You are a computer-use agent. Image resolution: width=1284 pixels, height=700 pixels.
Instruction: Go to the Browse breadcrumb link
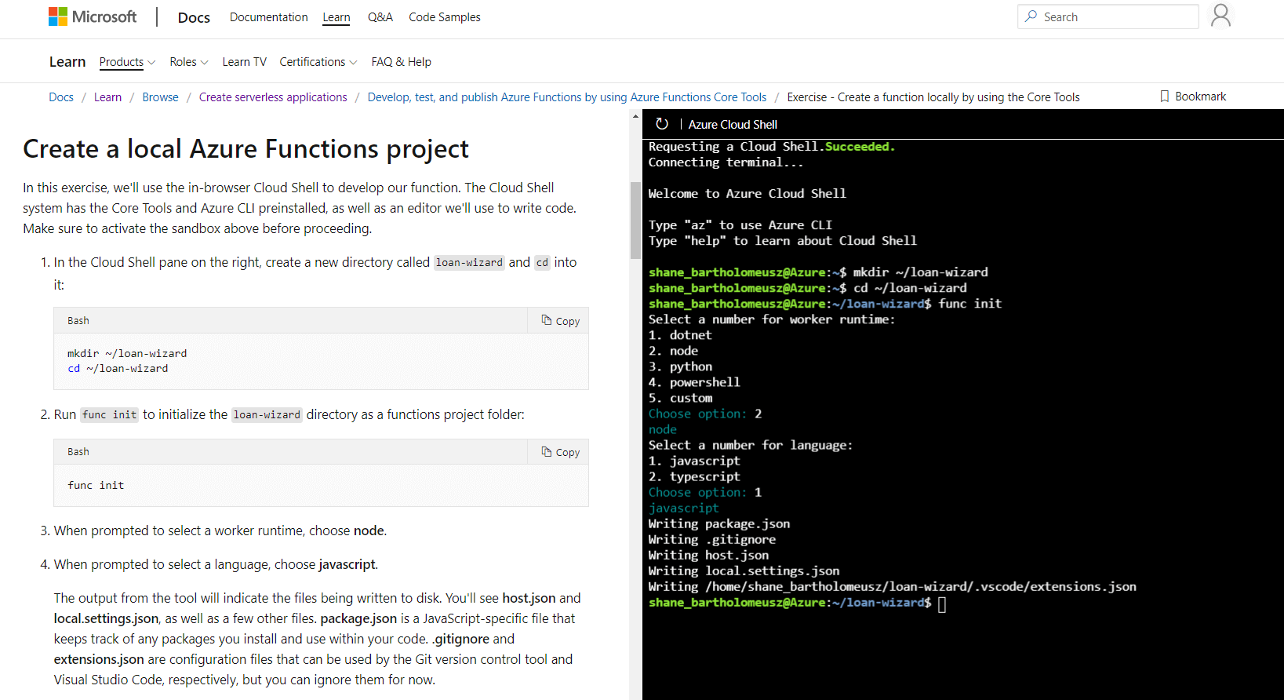tap(160, 97)
